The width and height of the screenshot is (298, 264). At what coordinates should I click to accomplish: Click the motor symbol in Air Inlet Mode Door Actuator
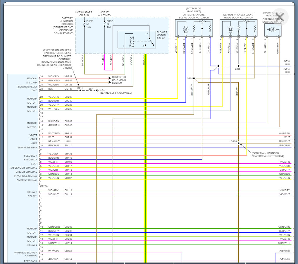coord(273,30)
